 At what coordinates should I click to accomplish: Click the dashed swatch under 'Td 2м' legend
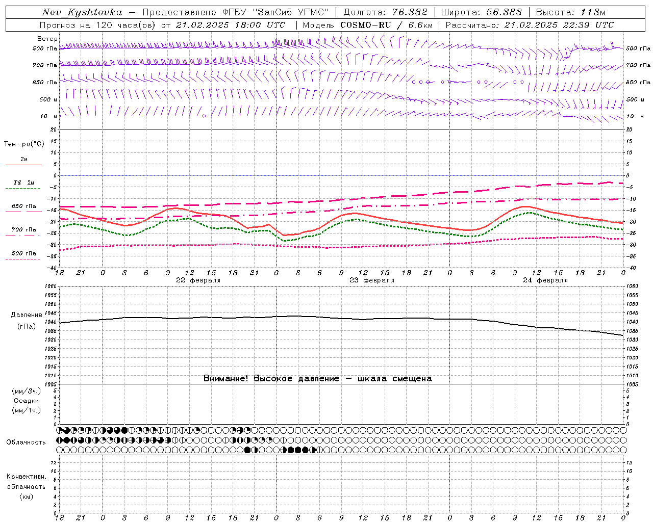[x=23, y=189]
